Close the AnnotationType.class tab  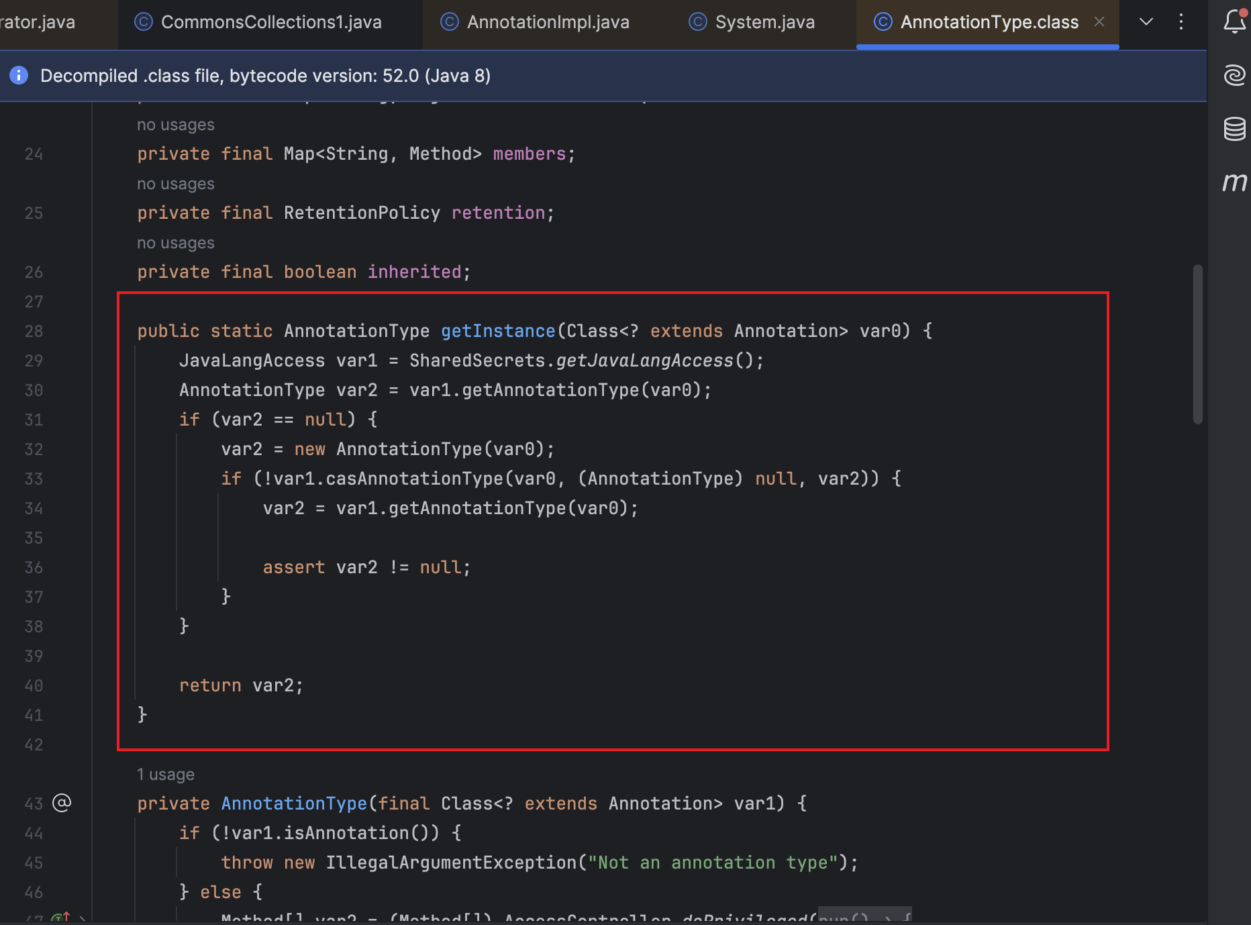tap(1099, 22)
